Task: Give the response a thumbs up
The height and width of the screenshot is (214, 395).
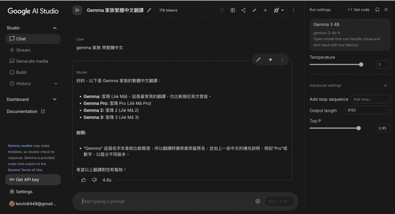Action: coord(84,180)
